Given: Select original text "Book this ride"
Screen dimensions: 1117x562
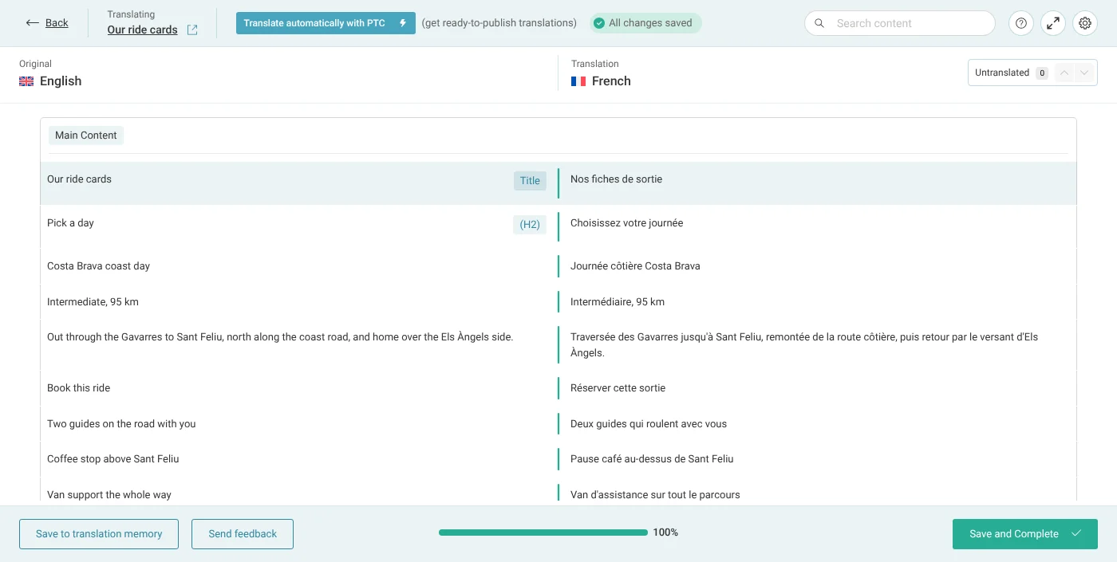Looking at the screenshot, I should click(x=79, y=388).
